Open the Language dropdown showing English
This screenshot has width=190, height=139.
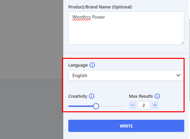tap(126, 75)
